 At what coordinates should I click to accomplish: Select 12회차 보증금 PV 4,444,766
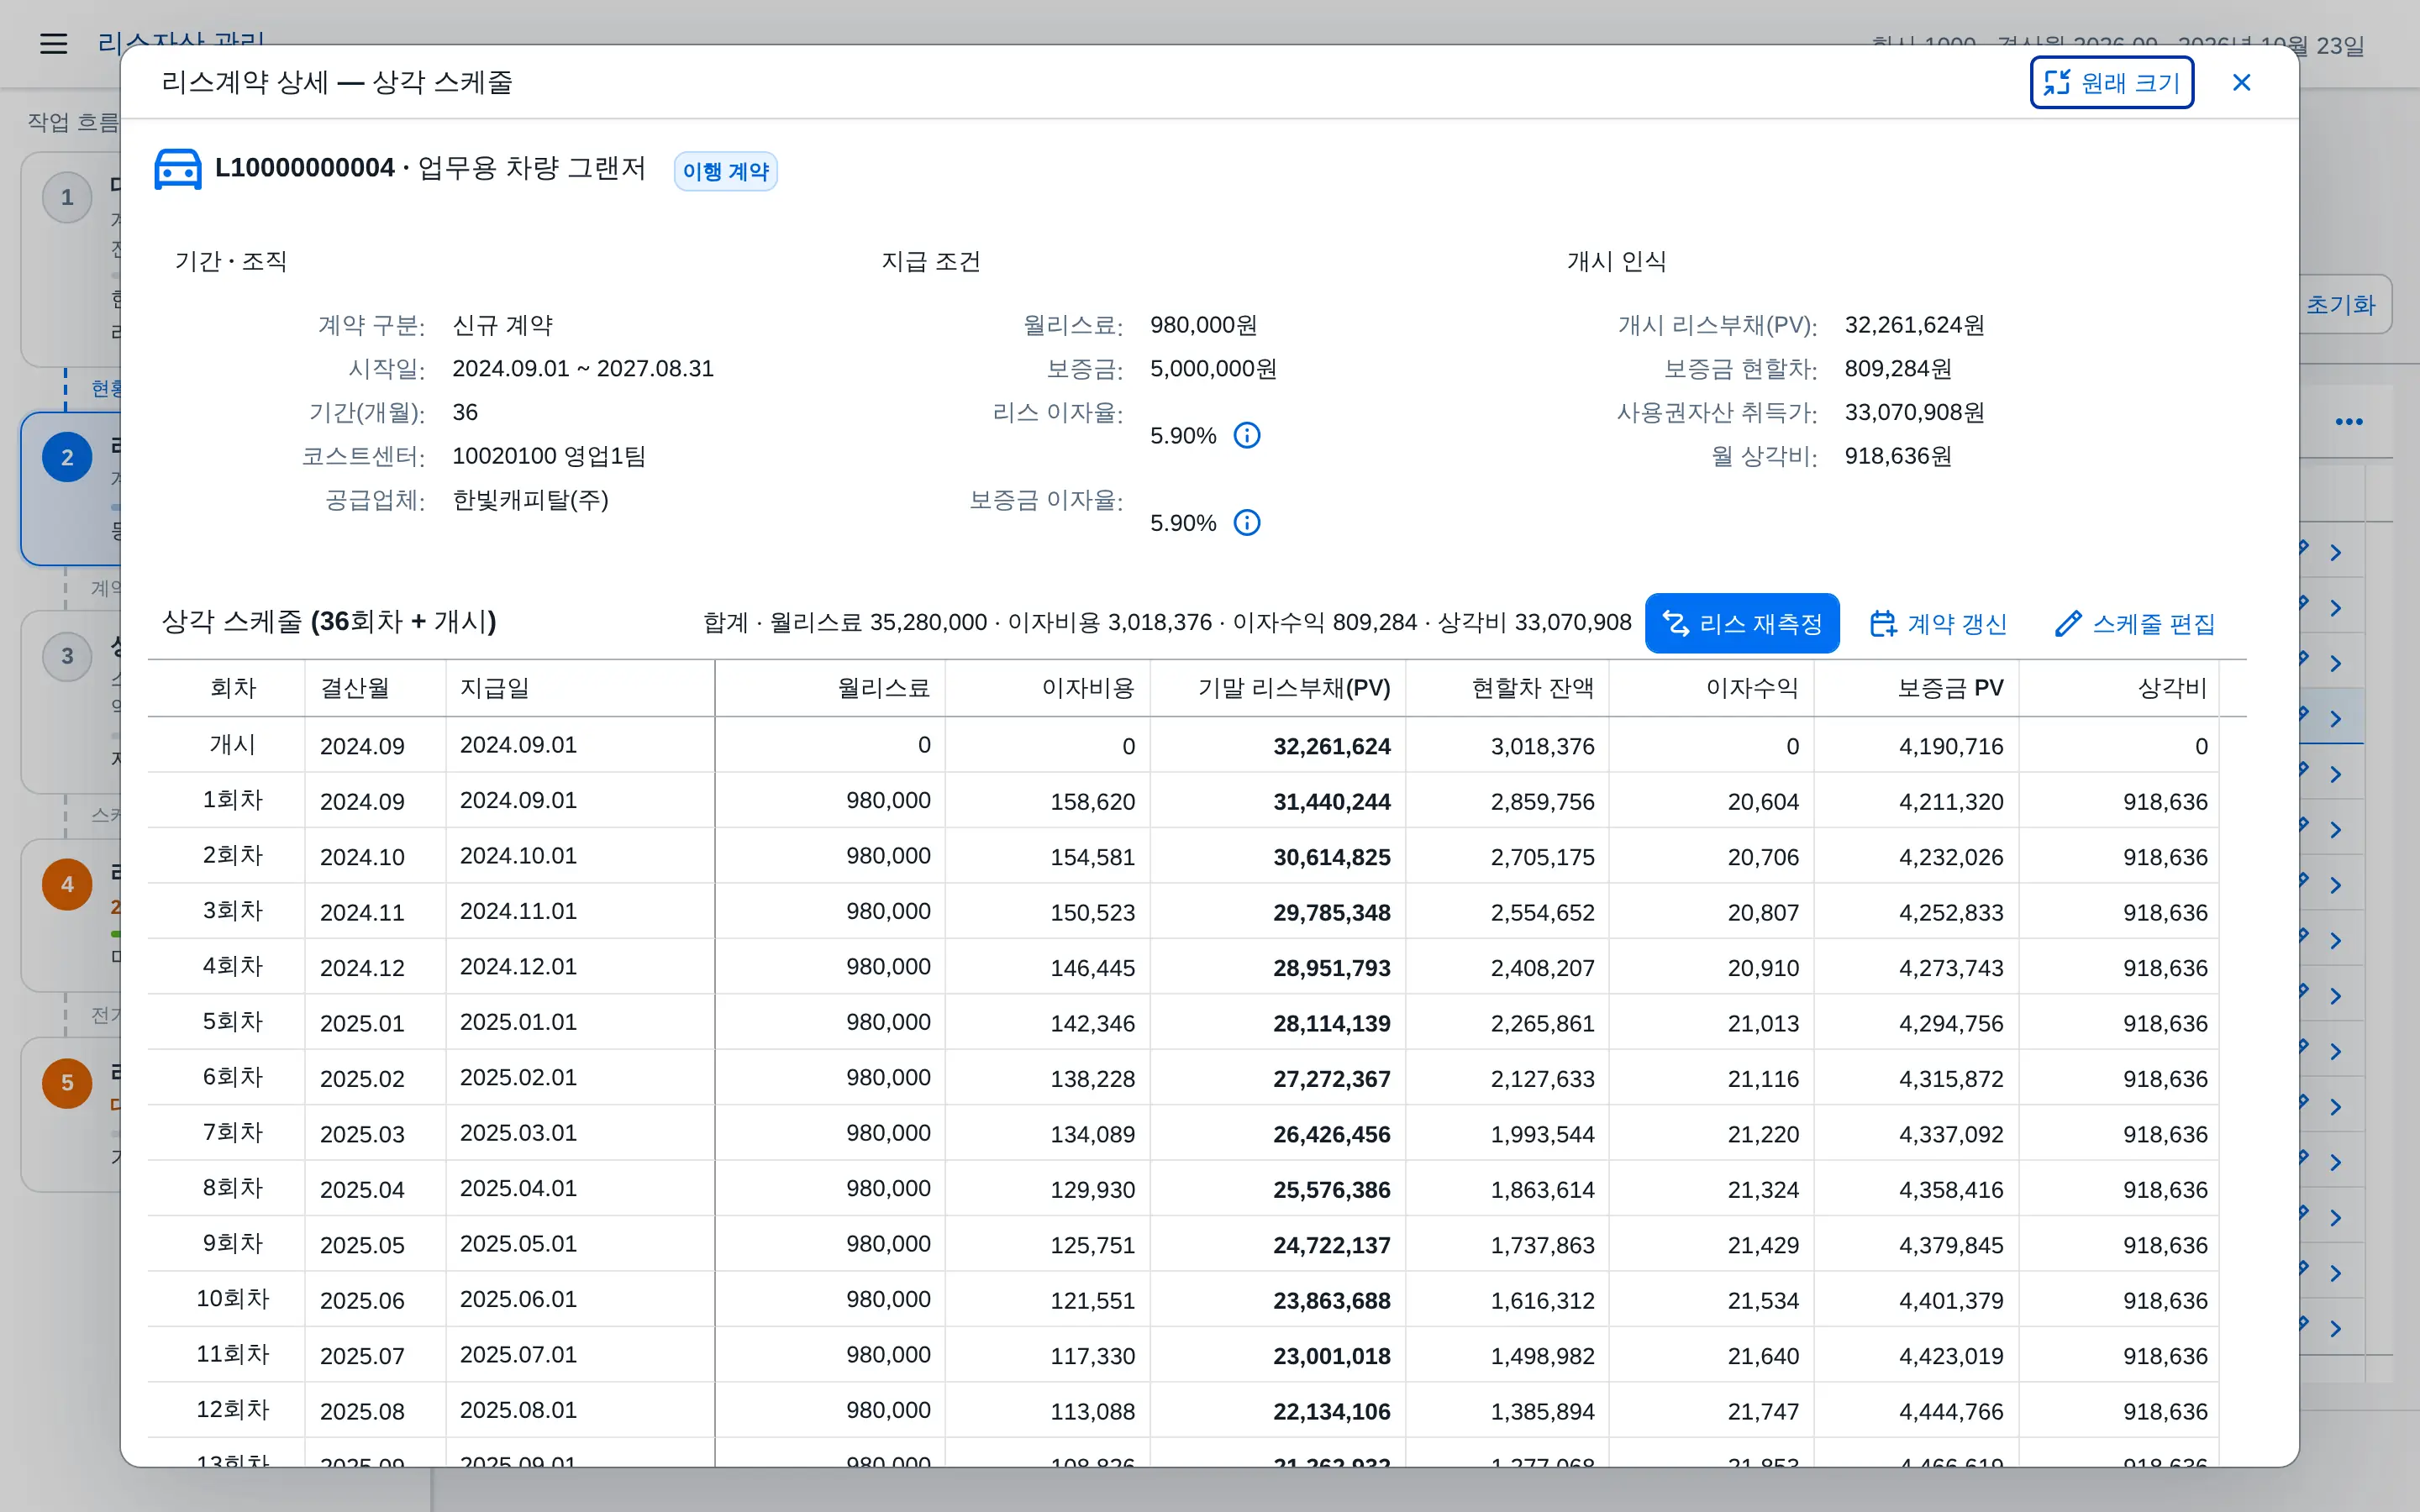click(x=1951, y=1412)
